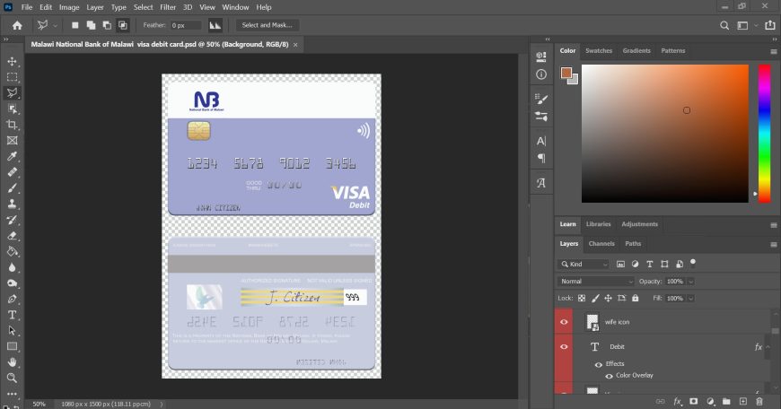The height and width of the screenshot is (409, 781).
Task: Select the Polygonal Lasso tool in toolbox
Action: point(12,93)
